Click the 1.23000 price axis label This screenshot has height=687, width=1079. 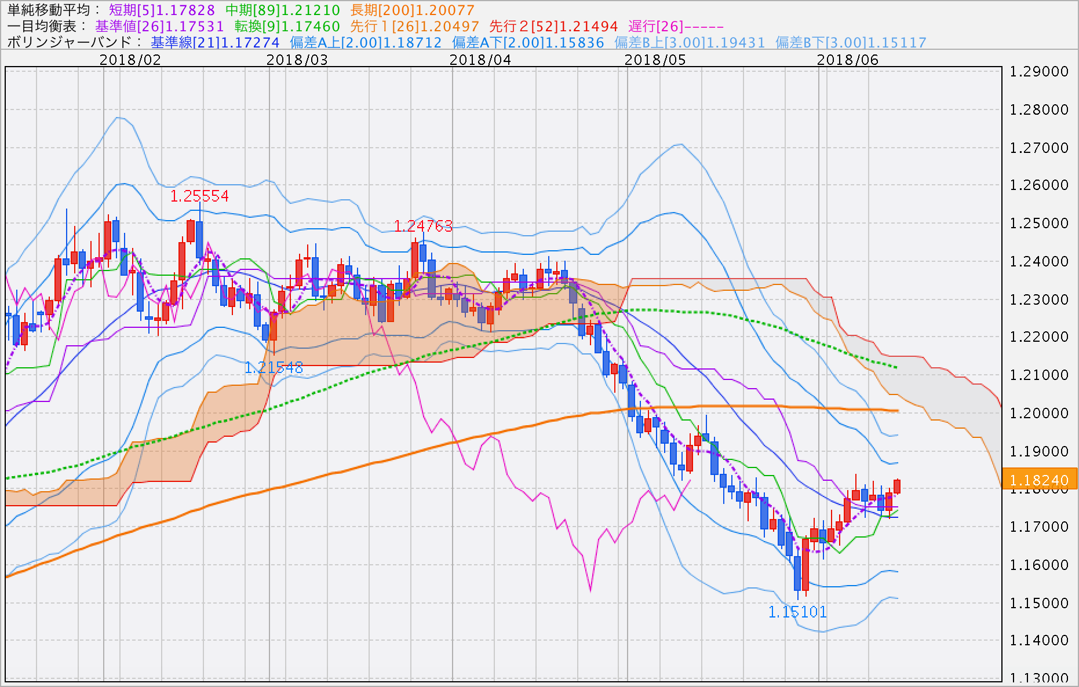pos(1039,299)
